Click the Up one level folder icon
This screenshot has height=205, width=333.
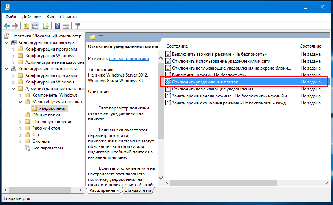click(26, 26)
